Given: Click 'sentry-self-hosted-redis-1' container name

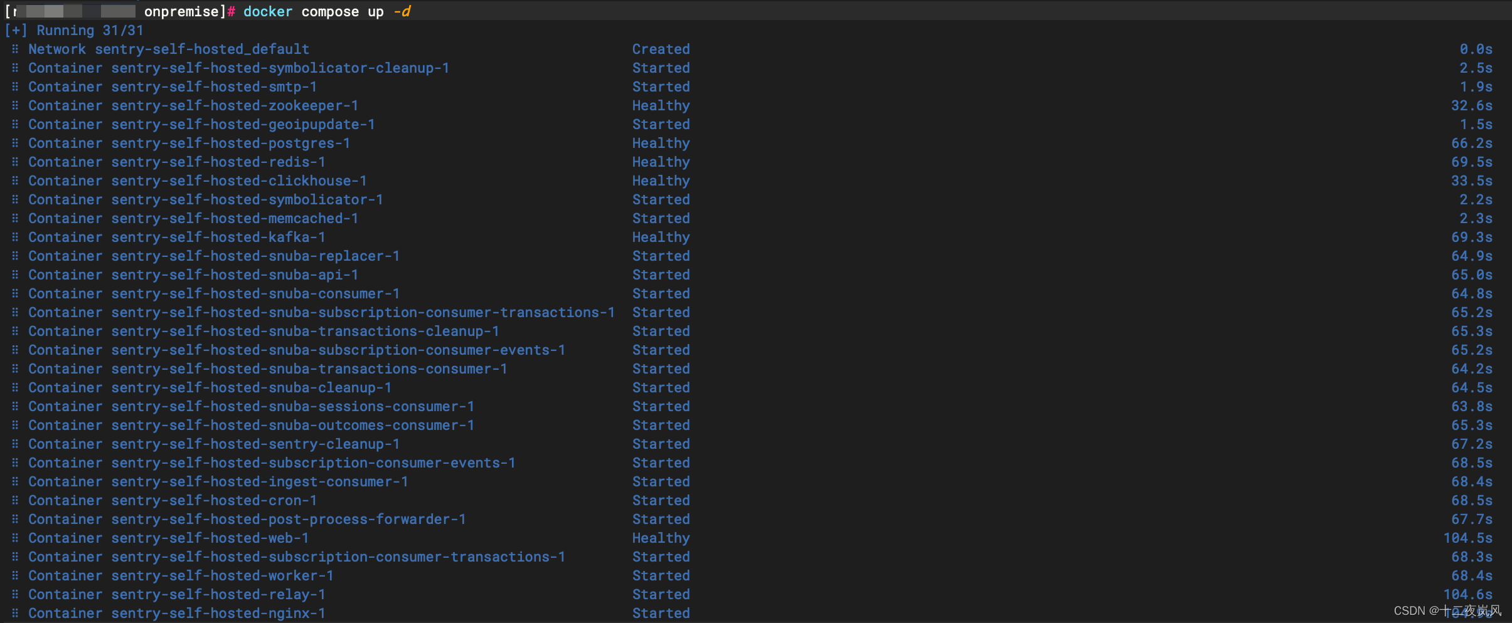Looking at the screenshot, I should coord(218,162).
